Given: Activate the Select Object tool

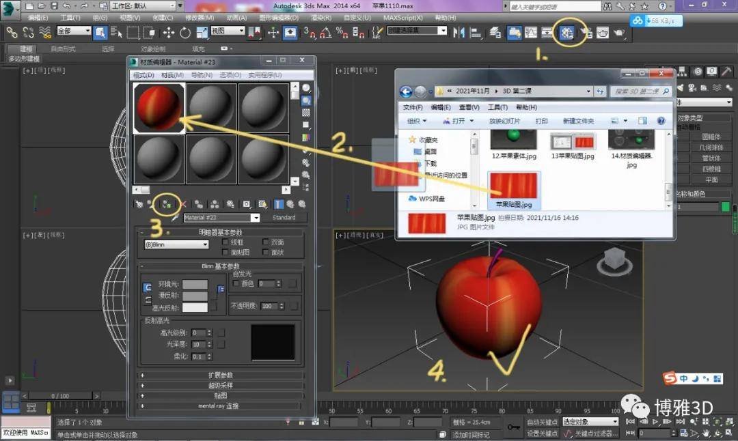Looking at the screenshot, I should point(100,33).
